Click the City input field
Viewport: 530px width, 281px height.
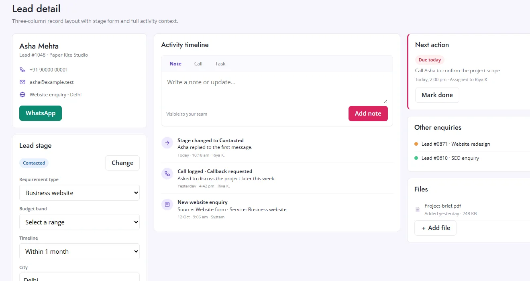79,277
